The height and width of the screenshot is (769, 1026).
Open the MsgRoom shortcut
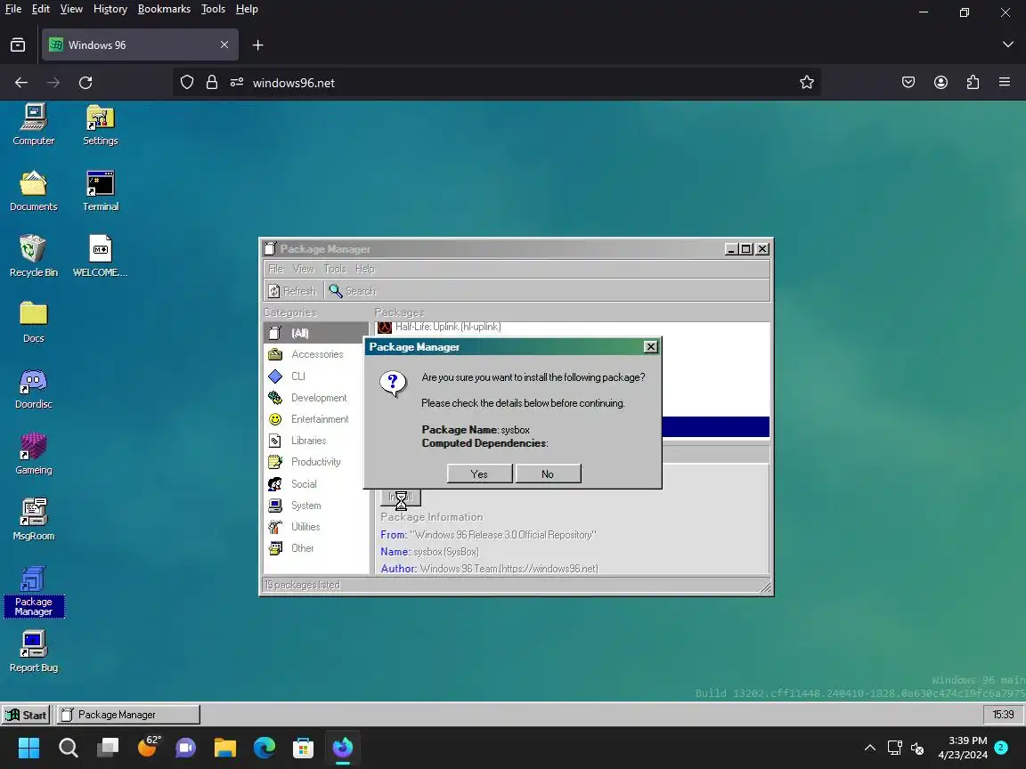click(x=33, y=520)
